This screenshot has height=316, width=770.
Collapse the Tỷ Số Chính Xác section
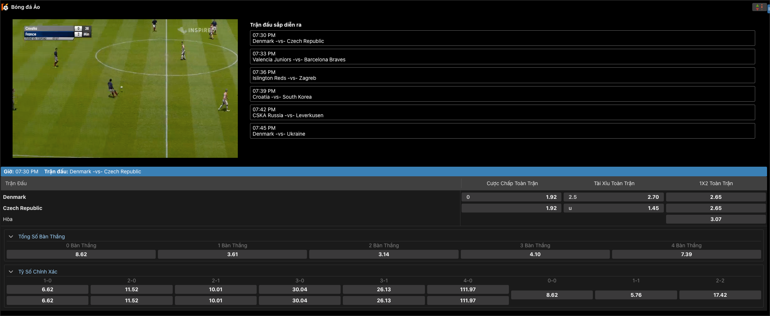pyautogui.click(x=11, y=272)
